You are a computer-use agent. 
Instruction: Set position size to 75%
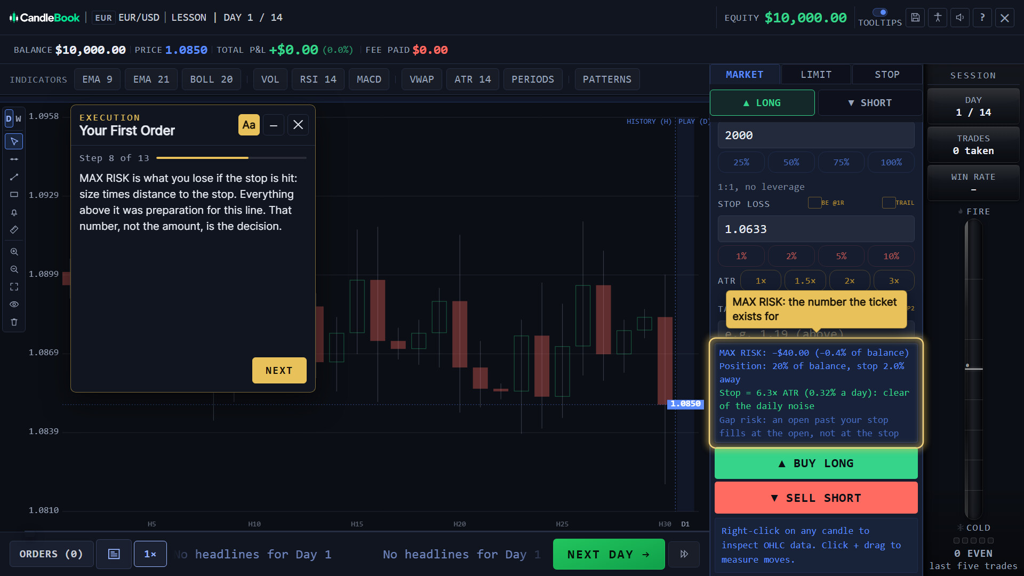click(x=842, y=162)
